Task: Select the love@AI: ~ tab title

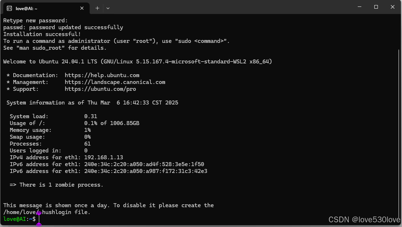Action: pos(26,9)
